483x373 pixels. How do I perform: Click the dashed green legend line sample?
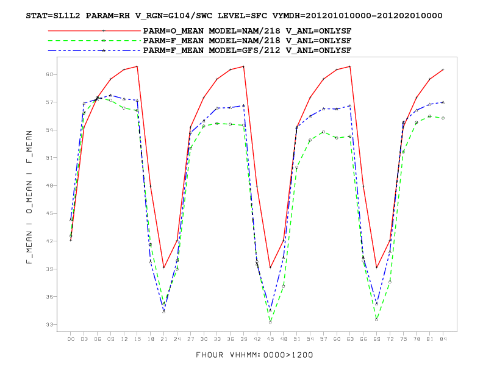(x=95, y=40)
